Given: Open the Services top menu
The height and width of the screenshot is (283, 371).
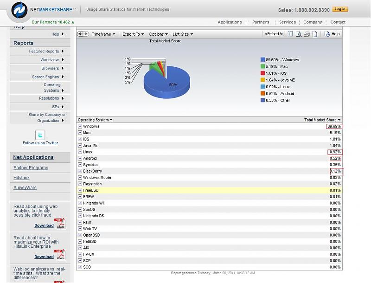Looking at the screenshot, I should click(x=287, y=22).
